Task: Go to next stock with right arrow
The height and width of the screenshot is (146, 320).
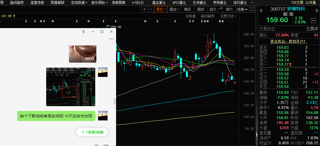Action: pyautogui.click(x=317, y=10)
